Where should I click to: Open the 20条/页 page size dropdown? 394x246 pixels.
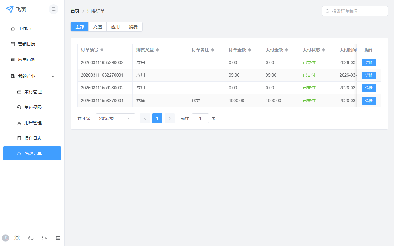115,118
